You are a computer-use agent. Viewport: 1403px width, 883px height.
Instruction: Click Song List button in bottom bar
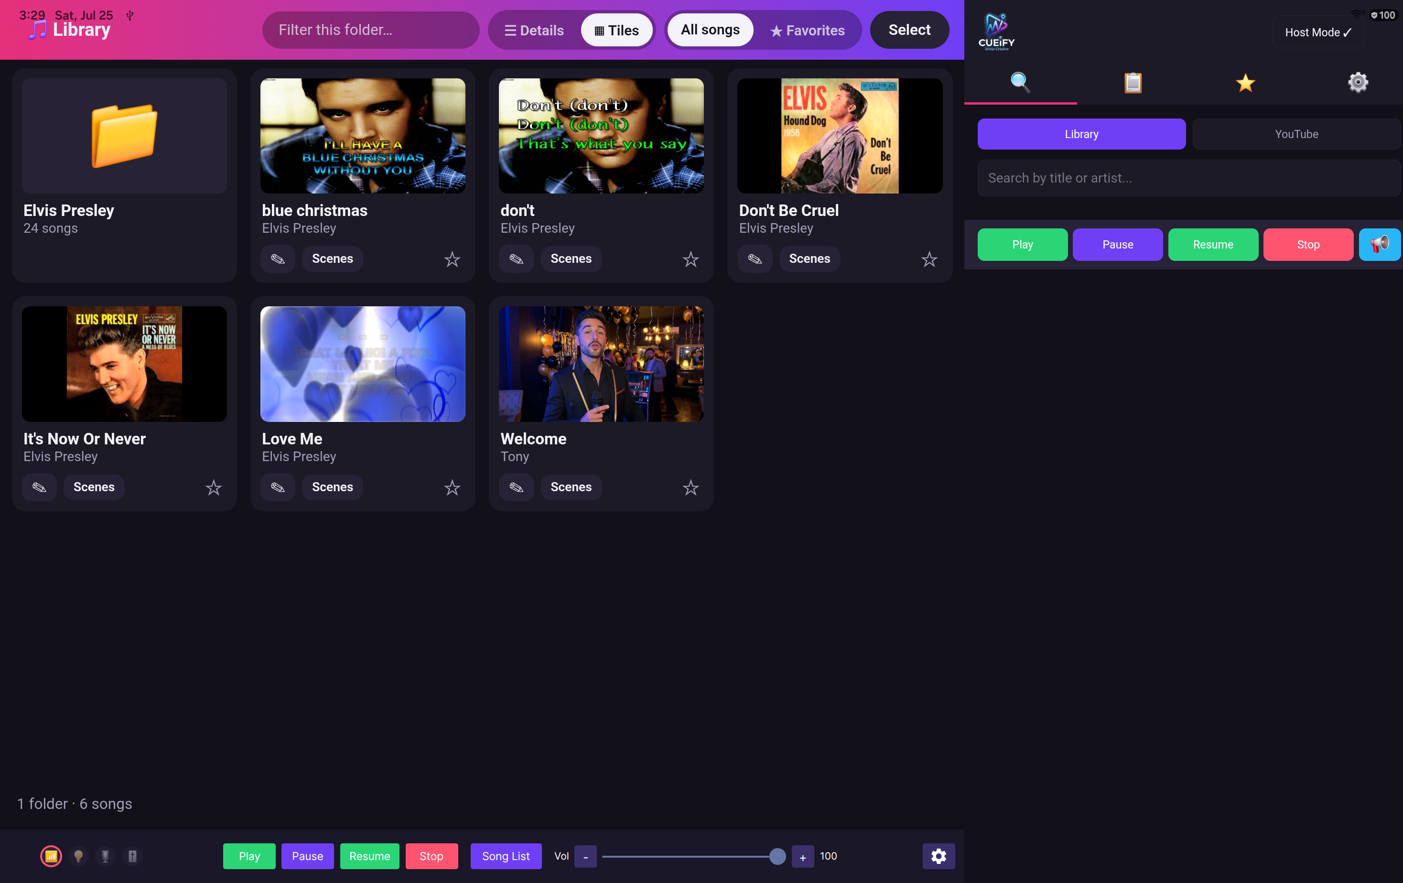pos(506,856)
